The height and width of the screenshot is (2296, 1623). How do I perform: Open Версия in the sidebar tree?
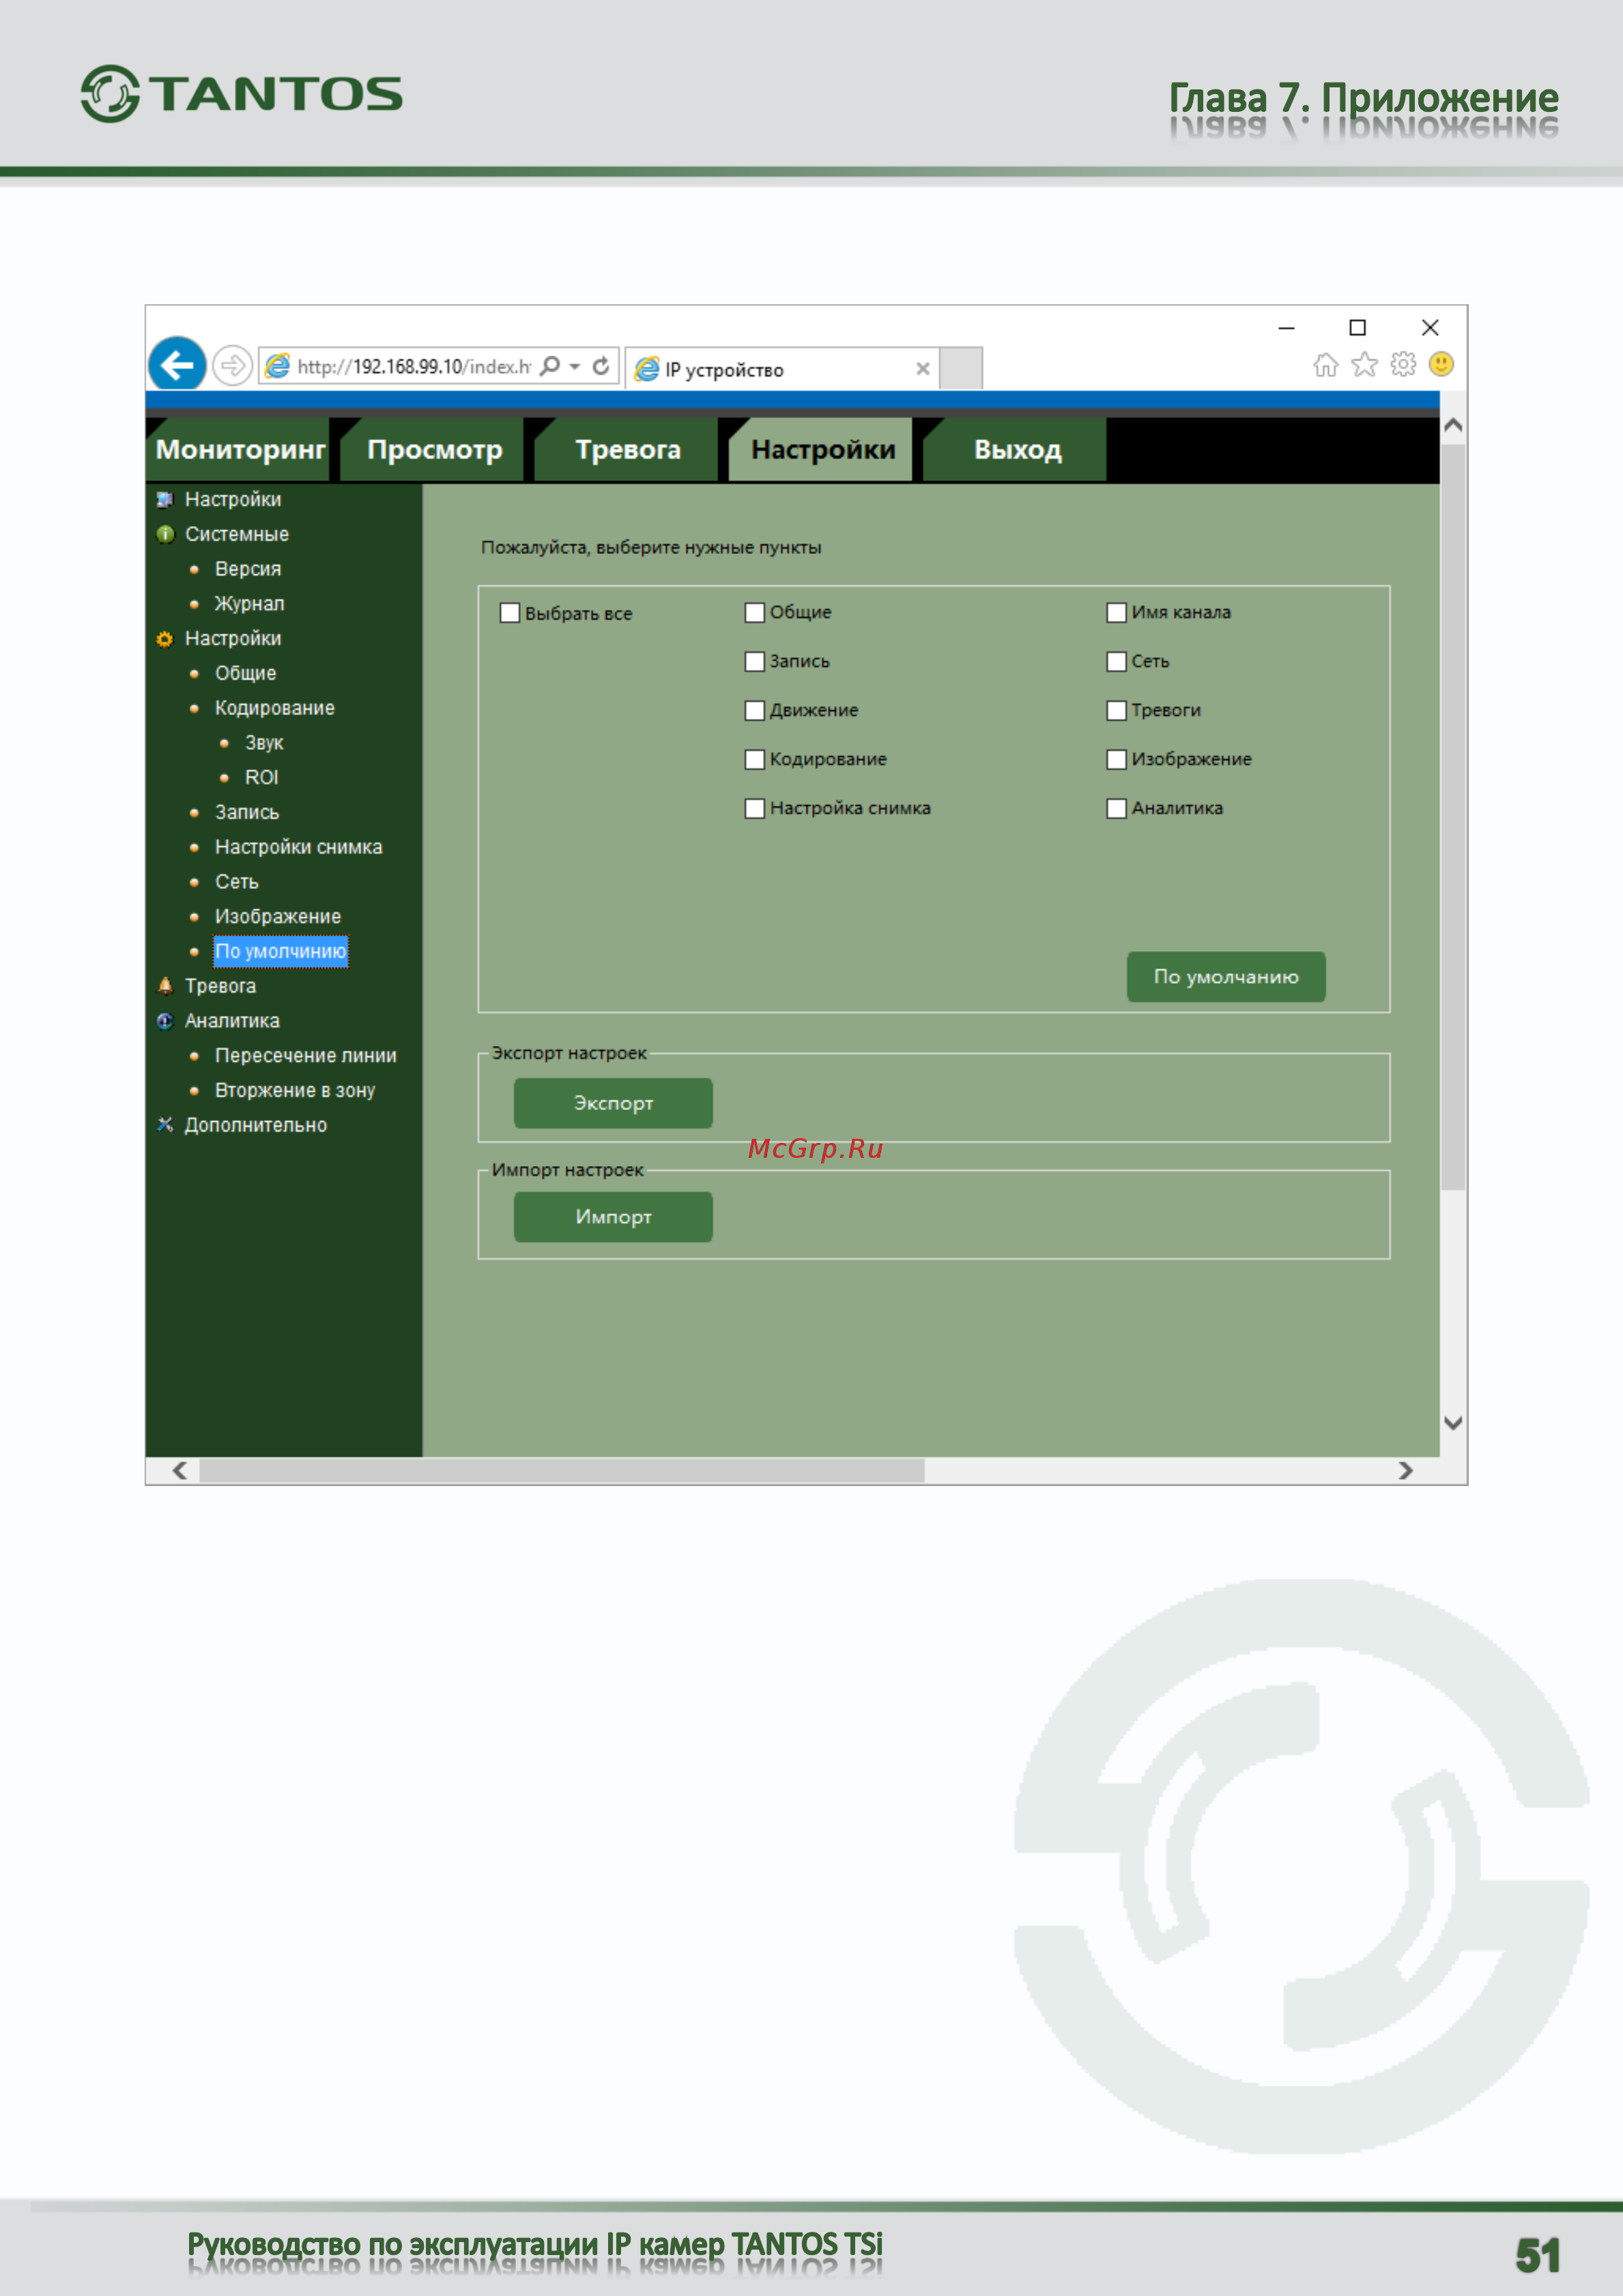tap(248, 569)
